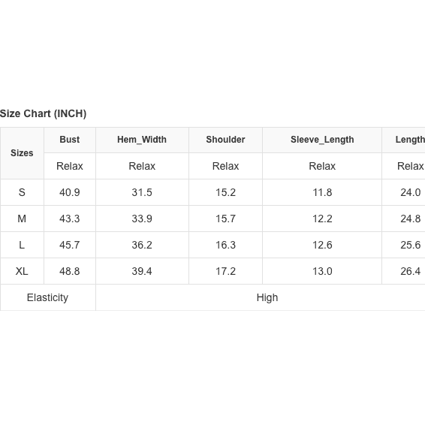Screen dimensions: 425x425
Task: Click the Shoulder column header
Action: [225, 140]
